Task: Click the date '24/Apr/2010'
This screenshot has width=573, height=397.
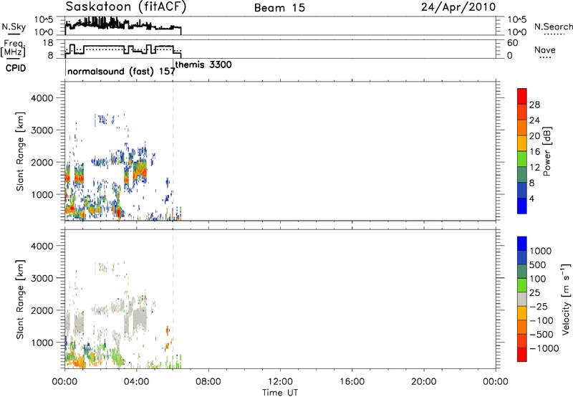Action: coord(458,7)
